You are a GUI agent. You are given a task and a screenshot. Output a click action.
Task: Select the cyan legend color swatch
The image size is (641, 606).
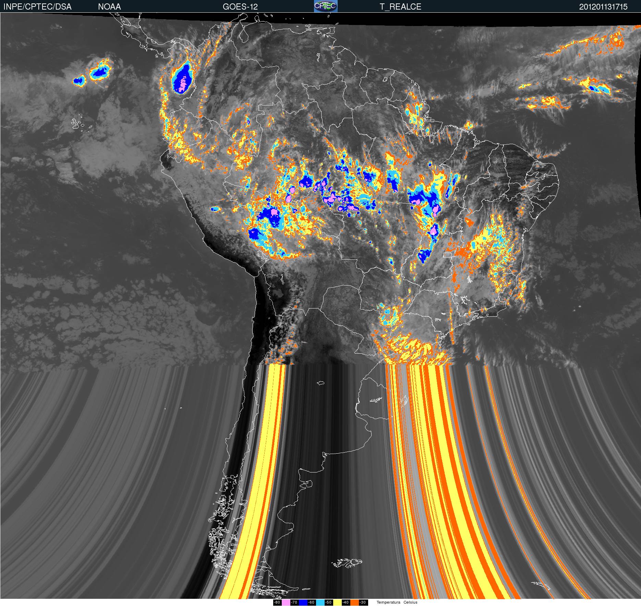tap(320, 603)
